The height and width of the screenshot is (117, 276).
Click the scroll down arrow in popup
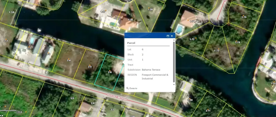point(174,84)
